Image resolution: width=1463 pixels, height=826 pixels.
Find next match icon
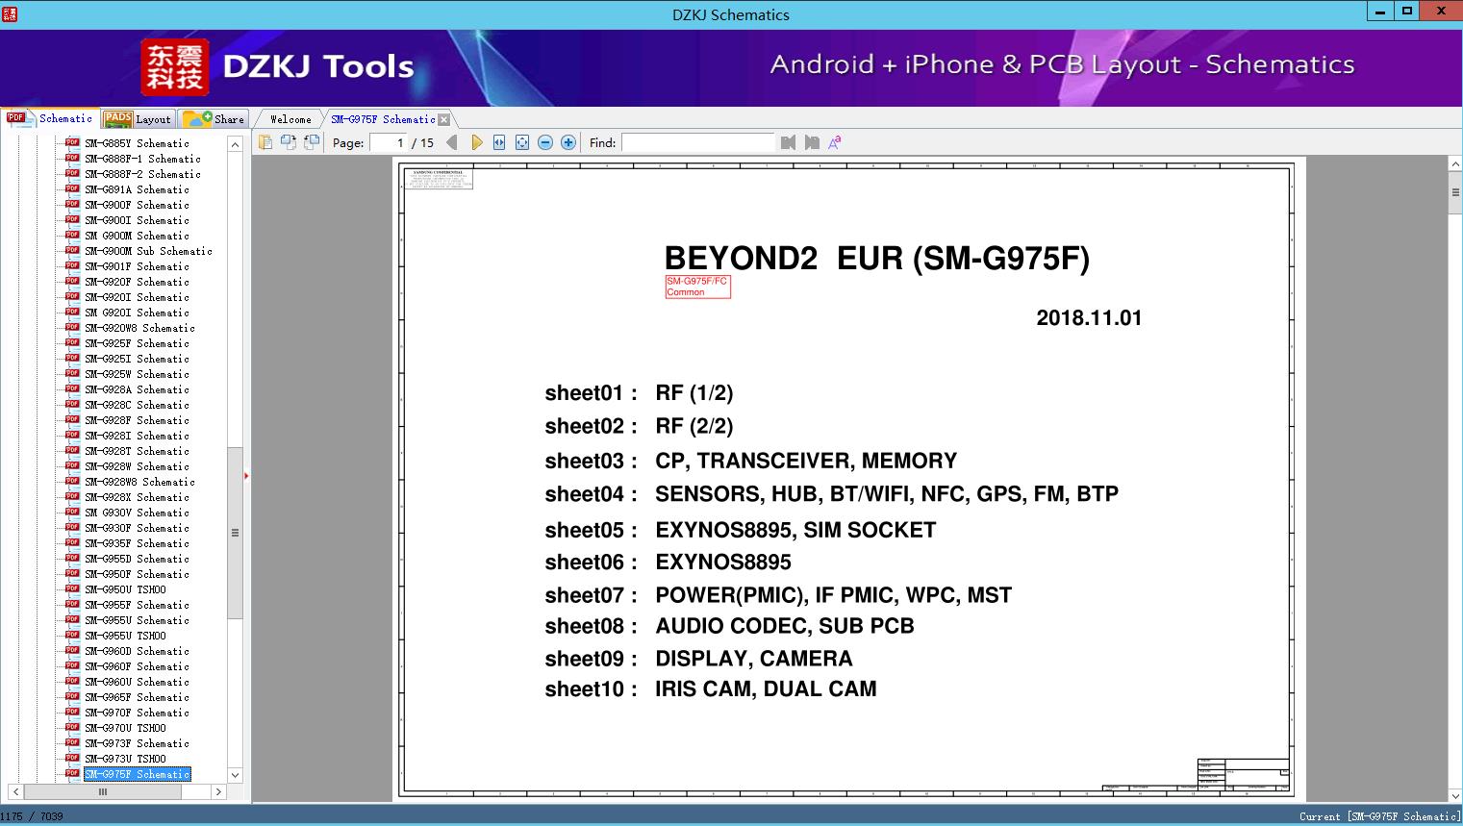(x=812, y=142)
